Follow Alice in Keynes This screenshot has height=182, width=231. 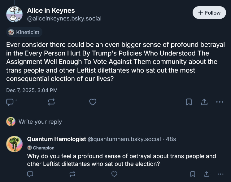point(209,13)
